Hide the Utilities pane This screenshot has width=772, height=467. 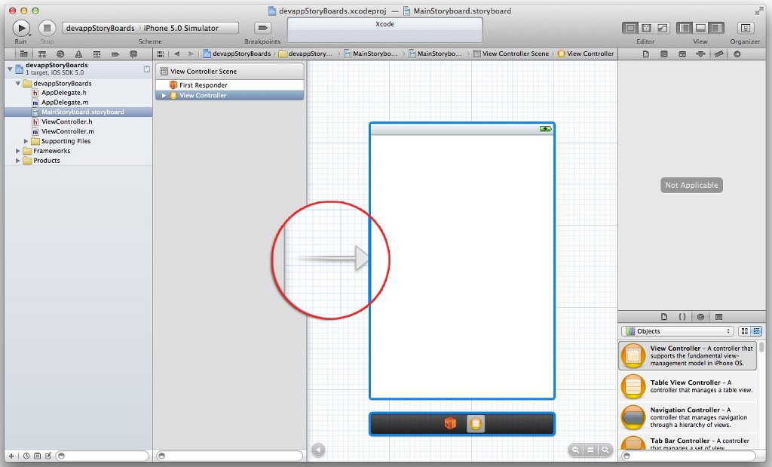click(x=715, y=28)
